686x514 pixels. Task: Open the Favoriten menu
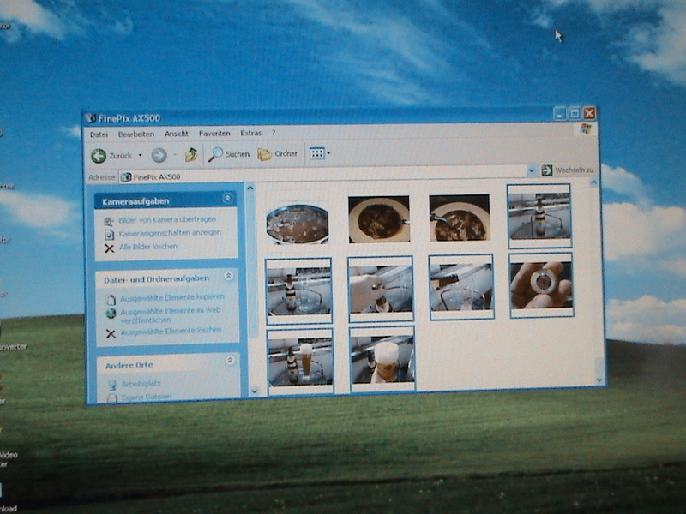point(214,134)
